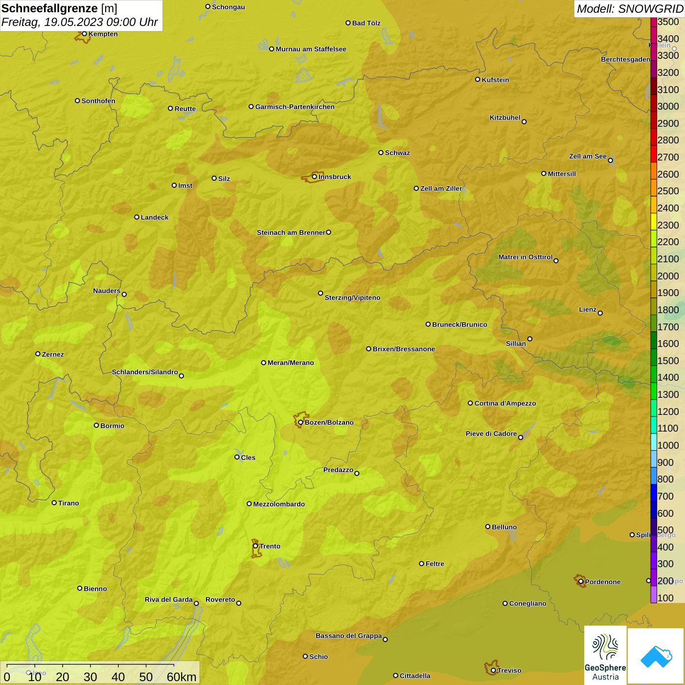Click the Garmisch-Partenkirchen label
The width and height of the screenshot is (685, 685).
[295, 107]
